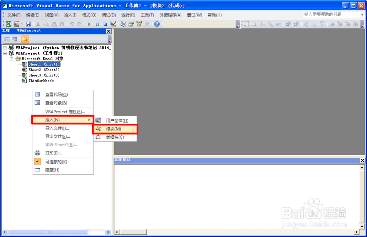The image size is (367, 237).
Task: Insert 模块(M) from submenu
Action: (115, 129)
